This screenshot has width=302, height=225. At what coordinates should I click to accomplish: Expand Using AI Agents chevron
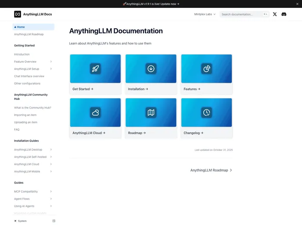(51, 206)
